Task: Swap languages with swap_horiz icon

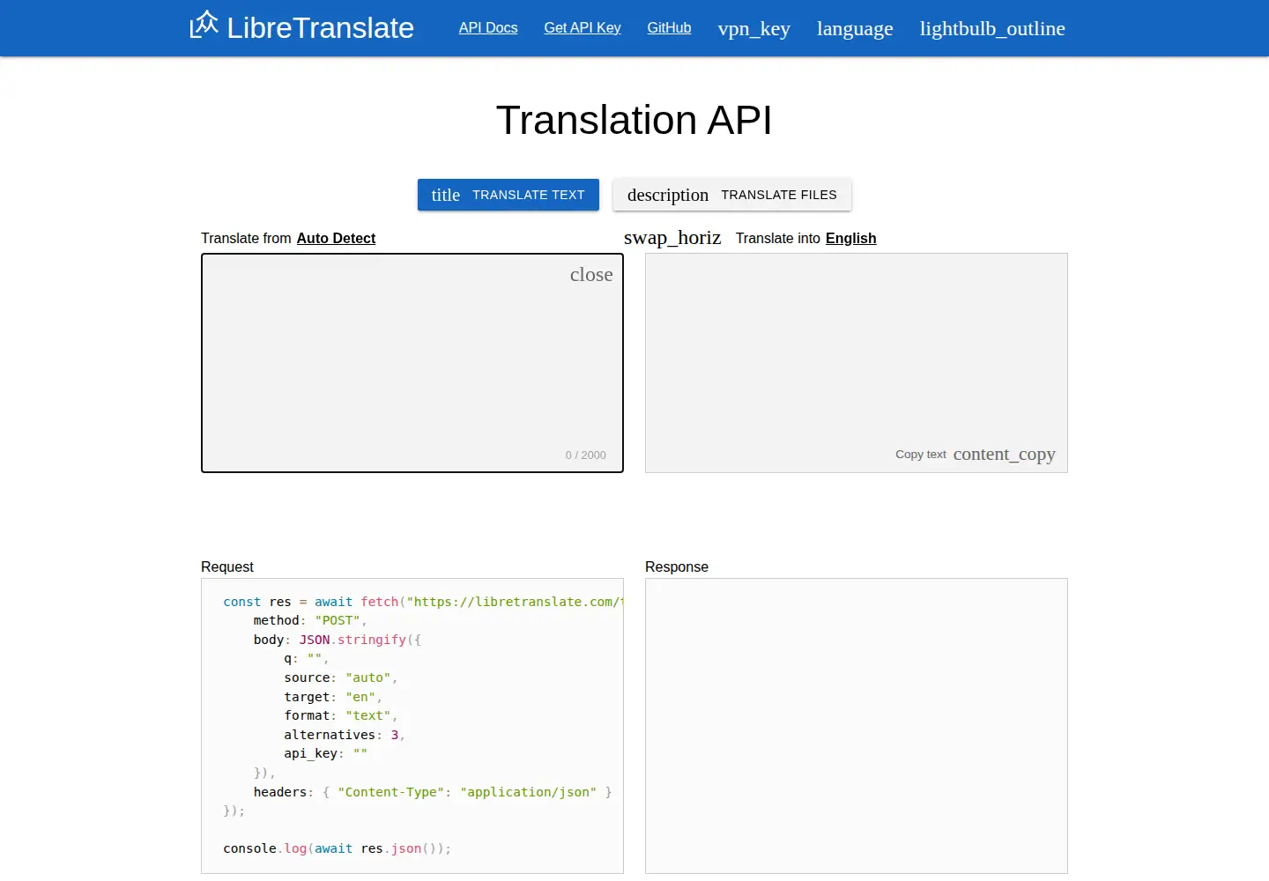Action: [x=672, y=238]
